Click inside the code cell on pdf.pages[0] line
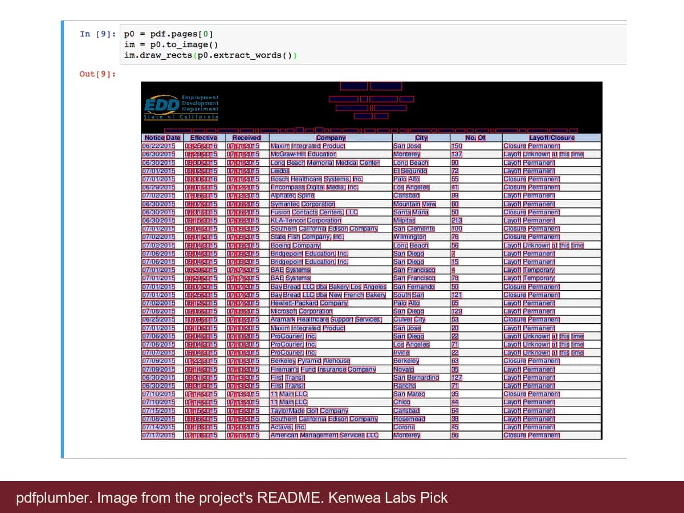The image size is (684, 513). [168, 34]
